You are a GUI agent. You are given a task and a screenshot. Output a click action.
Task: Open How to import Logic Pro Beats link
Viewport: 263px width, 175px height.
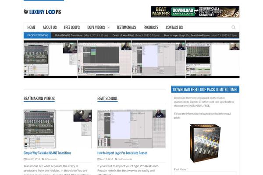122,153
